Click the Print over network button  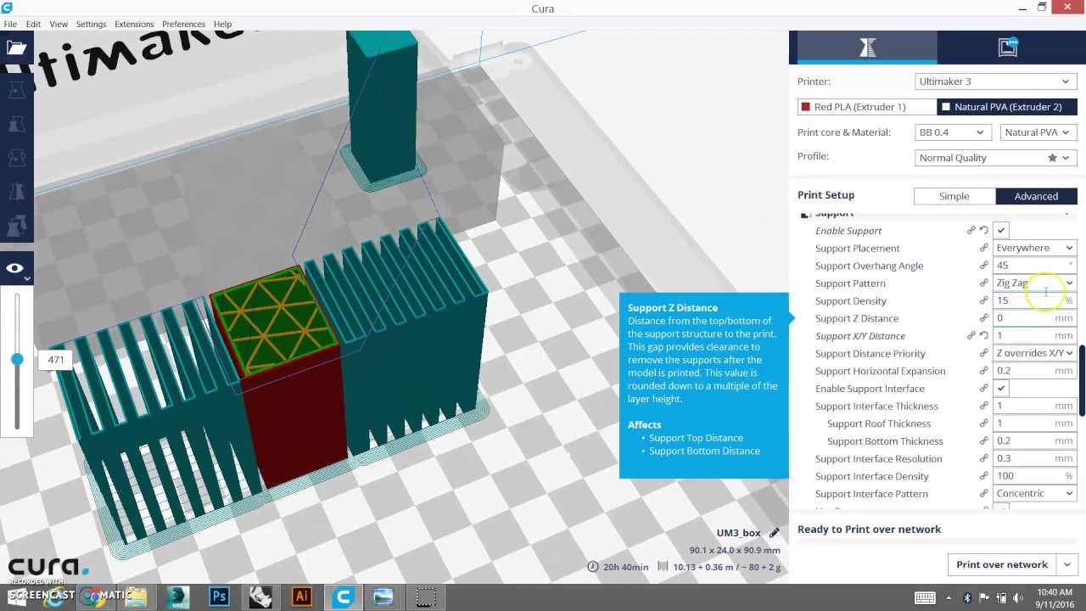pos(1002,564)
